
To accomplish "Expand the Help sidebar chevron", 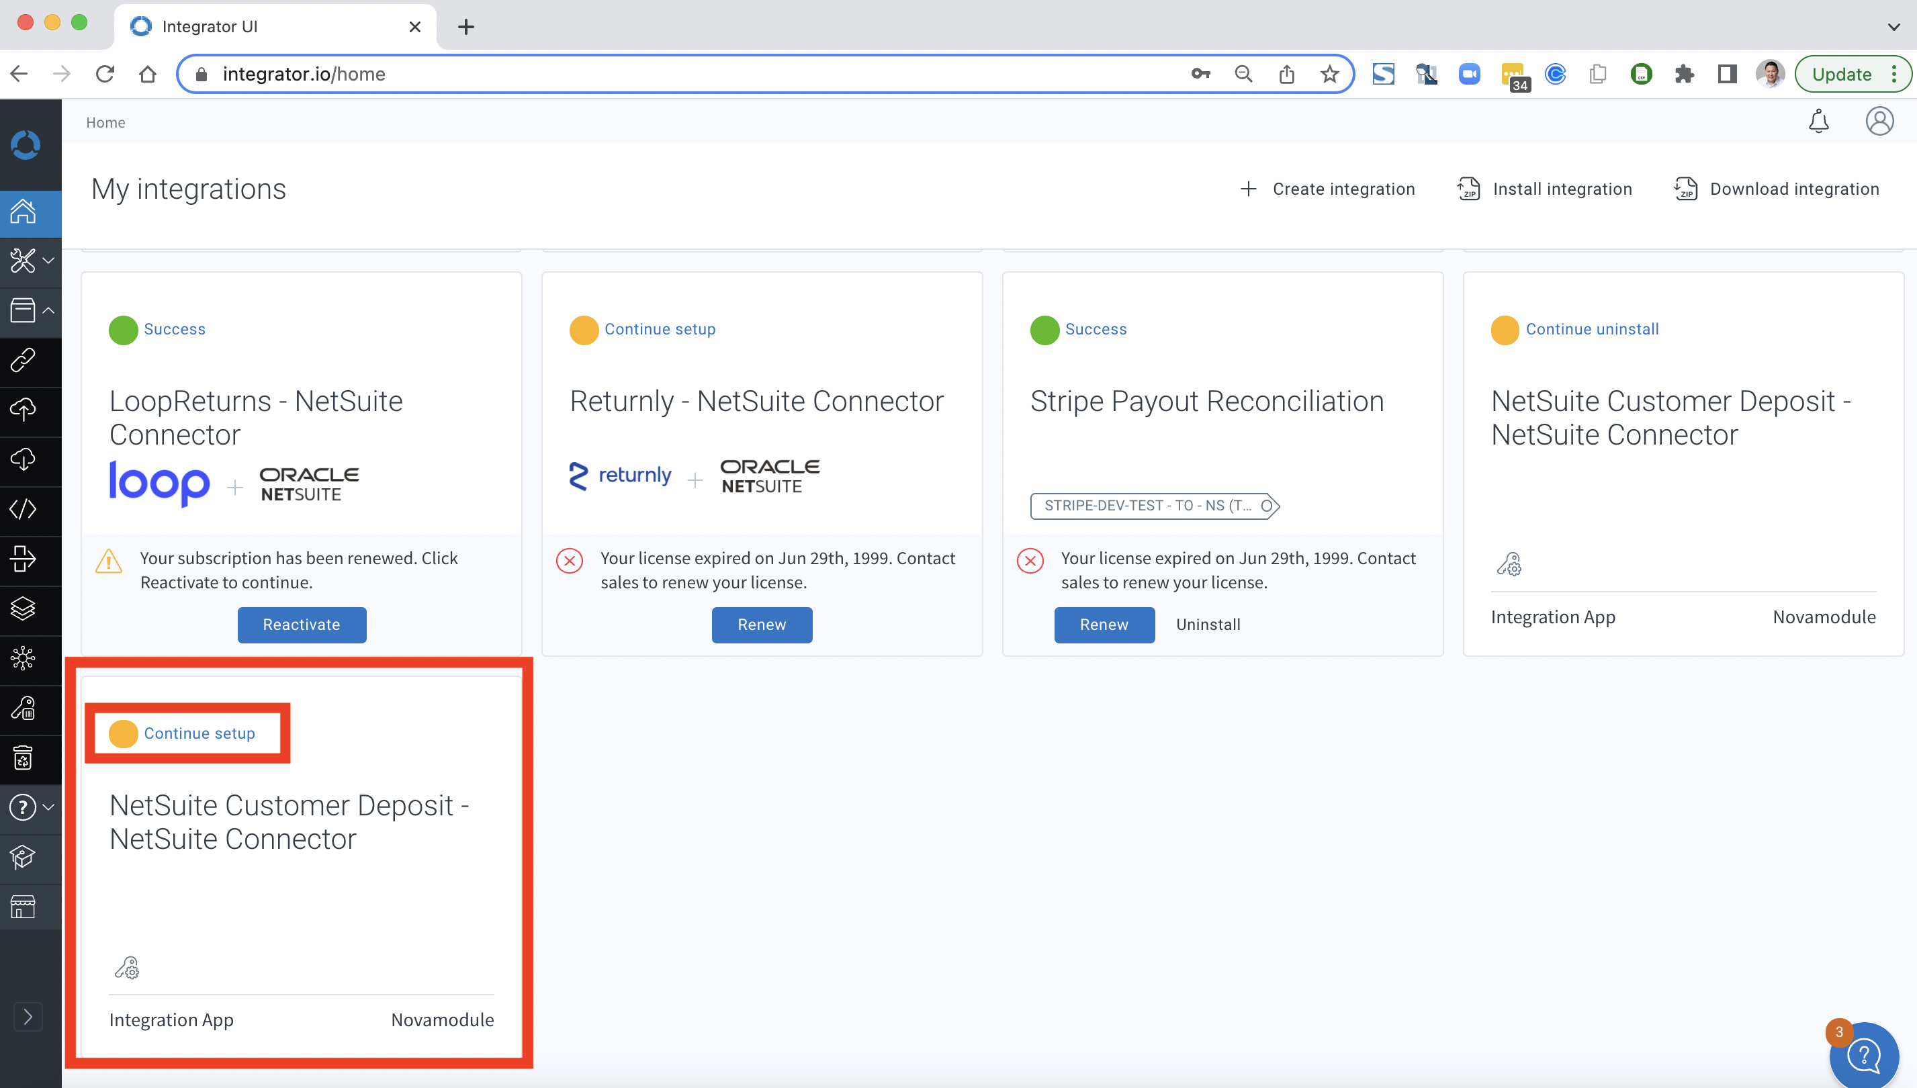I will (48, 807).
